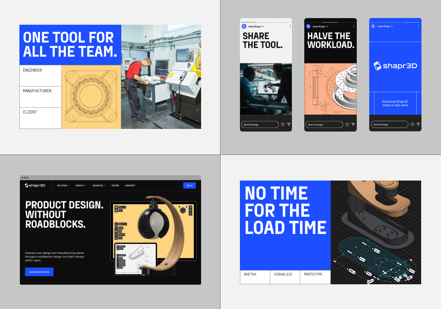441x309 pixels.
Task: Click Send message field on Share The Tool story
Action: click(260, 124)
